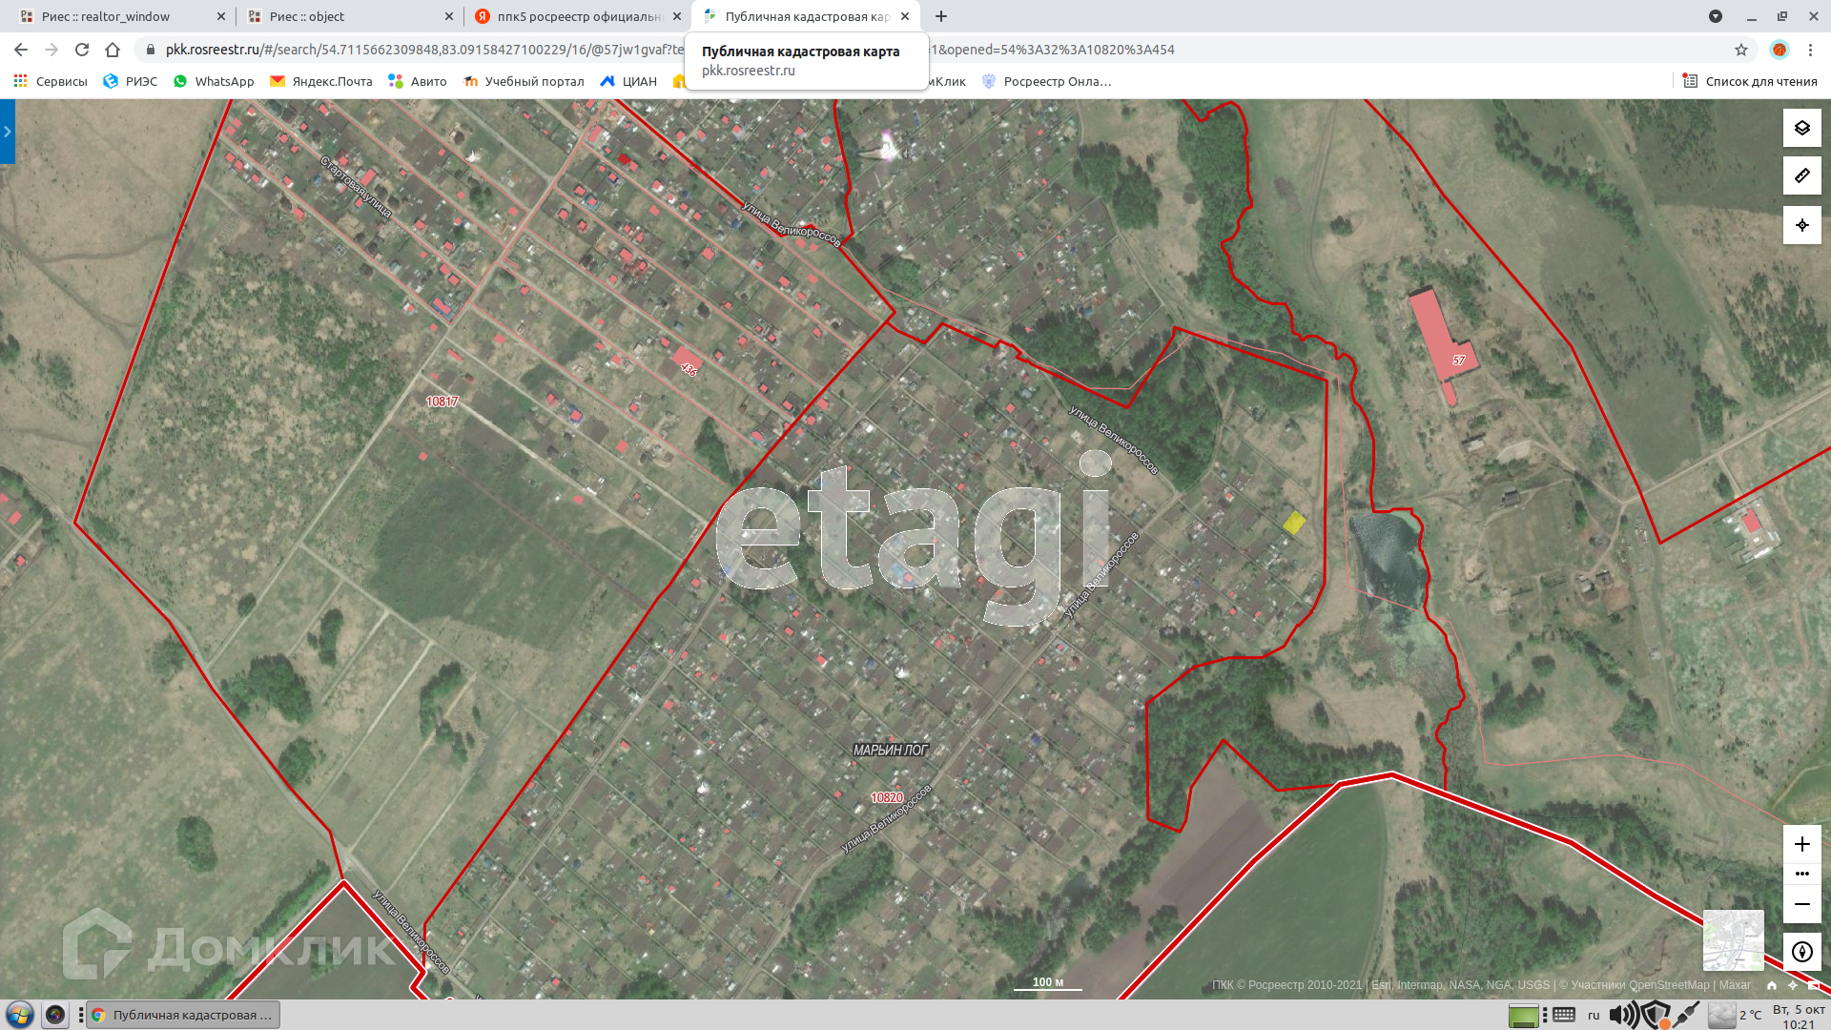This screenshot has width=1831, height=1030.
Task: Click the geolocation crosshair button
Action: pos(1801,226)
